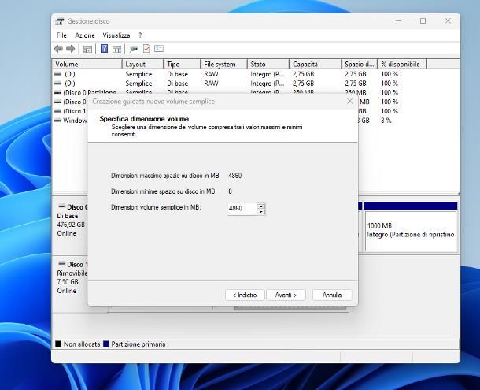This screenshot has width=480, height=390.
Task: Click the Partizione primaria blue legend swatch
Action: (106, 344)
